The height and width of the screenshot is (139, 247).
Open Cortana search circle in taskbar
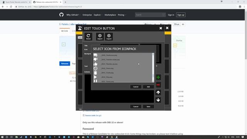[x=7, y=137]
